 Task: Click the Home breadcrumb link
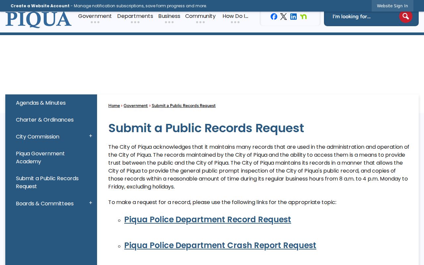pos(114,106)
